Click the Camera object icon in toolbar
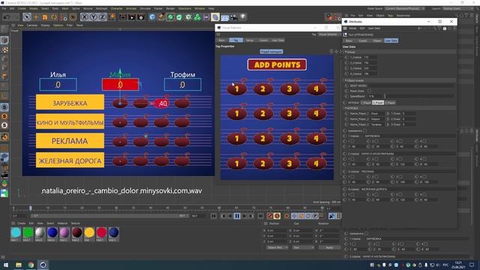 [x=234, y=17]
